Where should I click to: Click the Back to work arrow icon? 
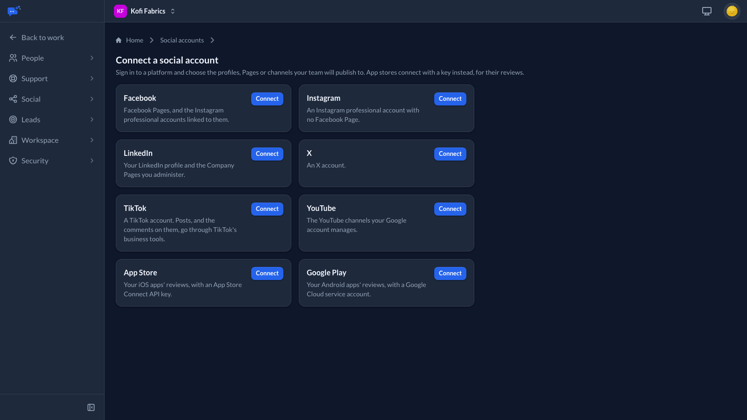click(x=13, y=37)
